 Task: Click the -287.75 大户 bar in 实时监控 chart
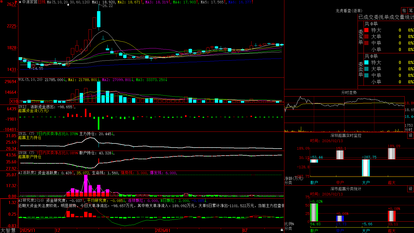[366, 168]
